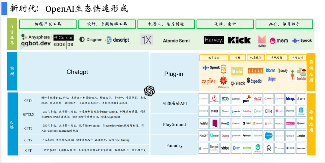This screenshot has width=325, height=163.
Task: Click the 编程开发工具 category header
Action: click(x=48, y=24)
